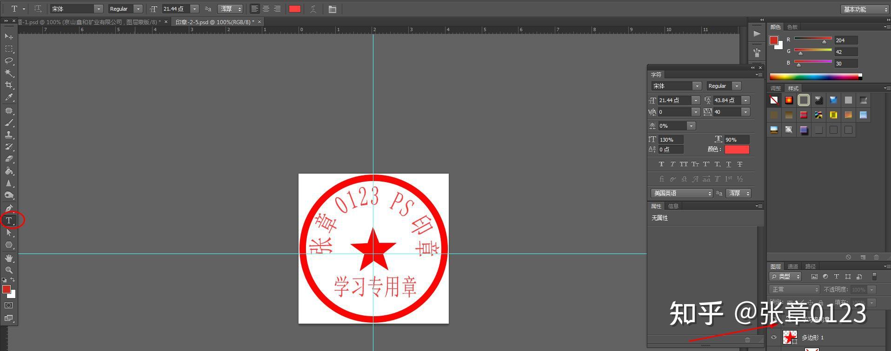Toggle the layer filter on/off switch
The height and width of the screenshot is (351, 891).
[x=874, y=276]
